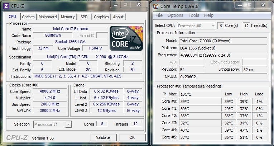Open the Tools menu in Core Temp
274x146 pixels.
(194, 15)
